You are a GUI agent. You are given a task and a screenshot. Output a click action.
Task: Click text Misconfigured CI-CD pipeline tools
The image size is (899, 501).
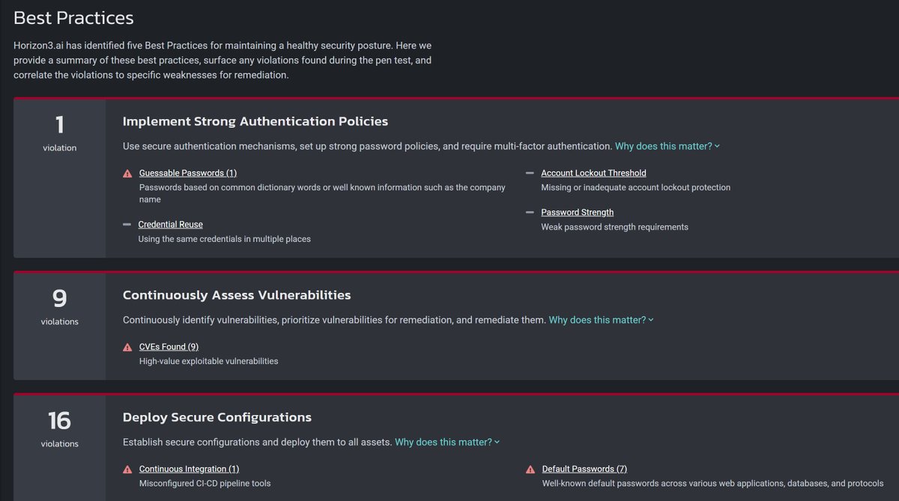tap(205, 483)
